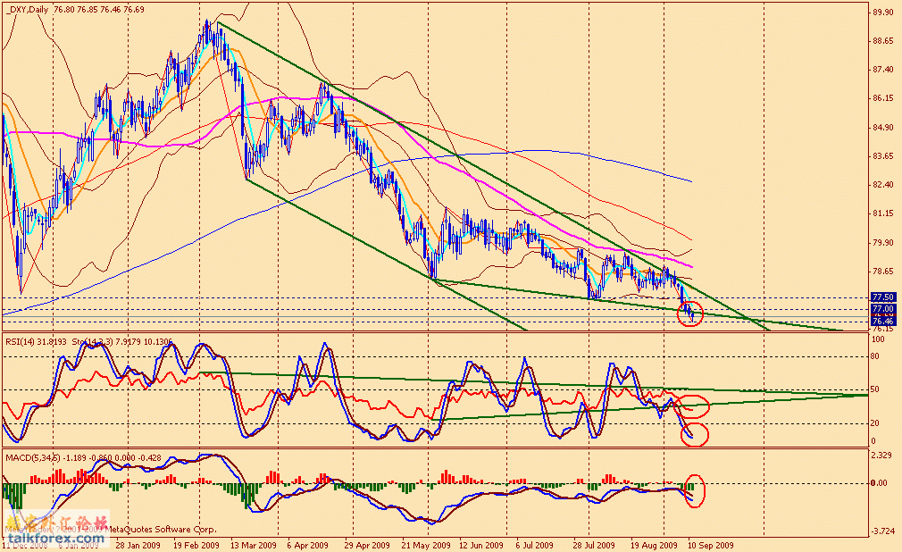This screenshot has height=552, width=902.
Task: Click the 86.15 price axis label
Action: click(883, 98)
